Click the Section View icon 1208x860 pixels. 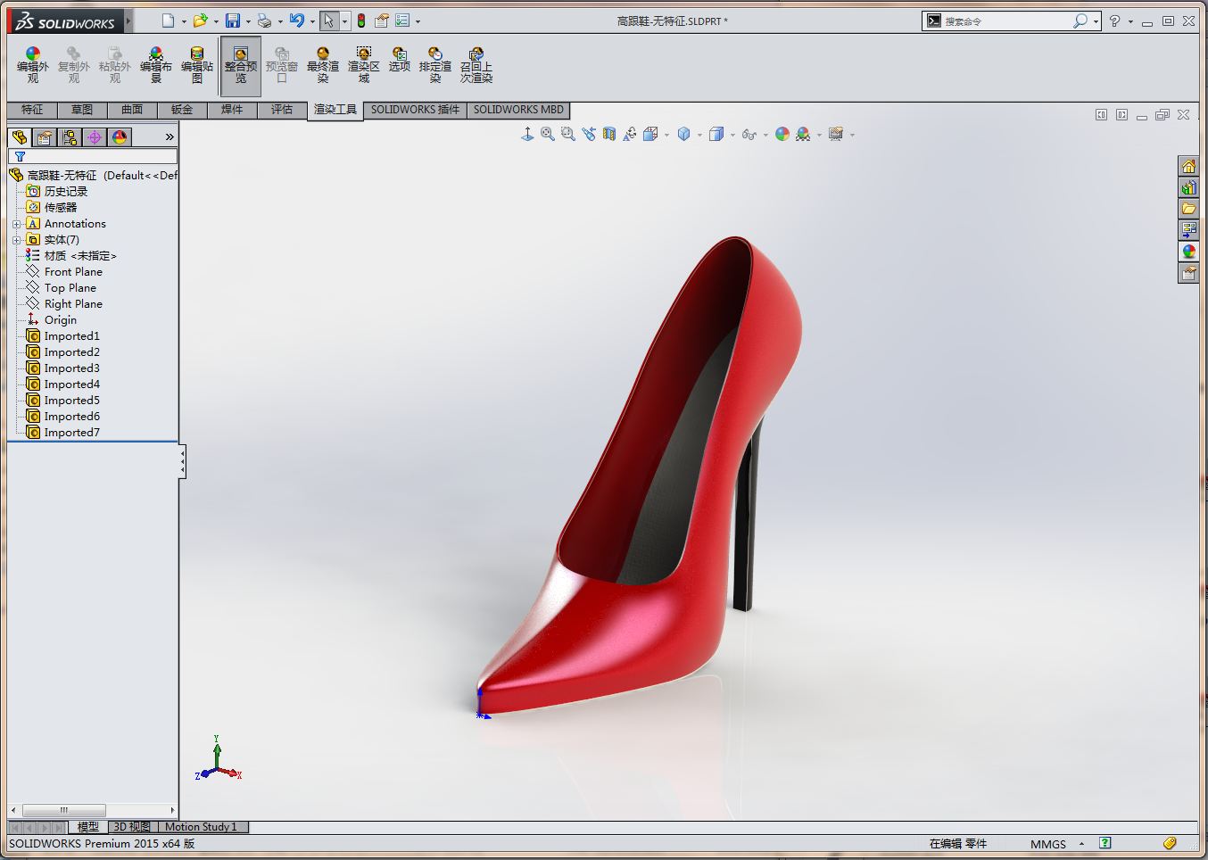click(x=609, y=134)
